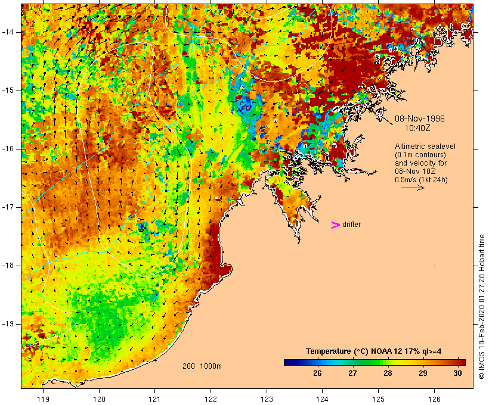Click the colorbar label '30'
The image size is (489, 405).
pos(457,373)
